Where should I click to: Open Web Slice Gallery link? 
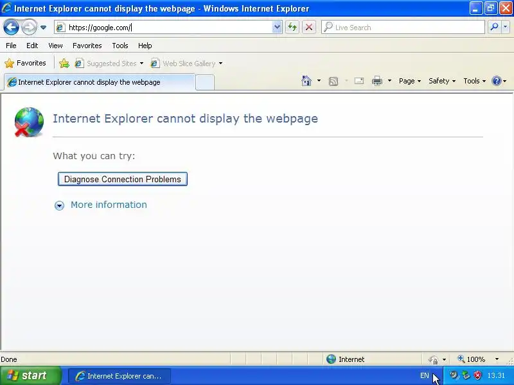[183, 63]
